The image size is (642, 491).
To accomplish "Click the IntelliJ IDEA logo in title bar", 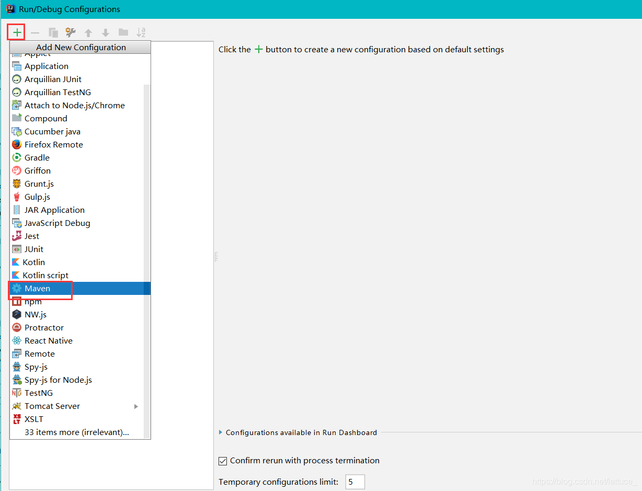I will pyautogui.click(x=11, y=9).
